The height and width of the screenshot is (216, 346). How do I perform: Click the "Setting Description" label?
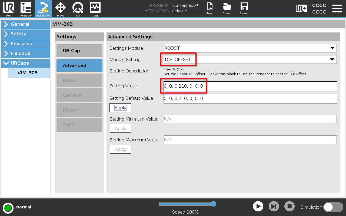pyautogui.click(x=129, y=71)
